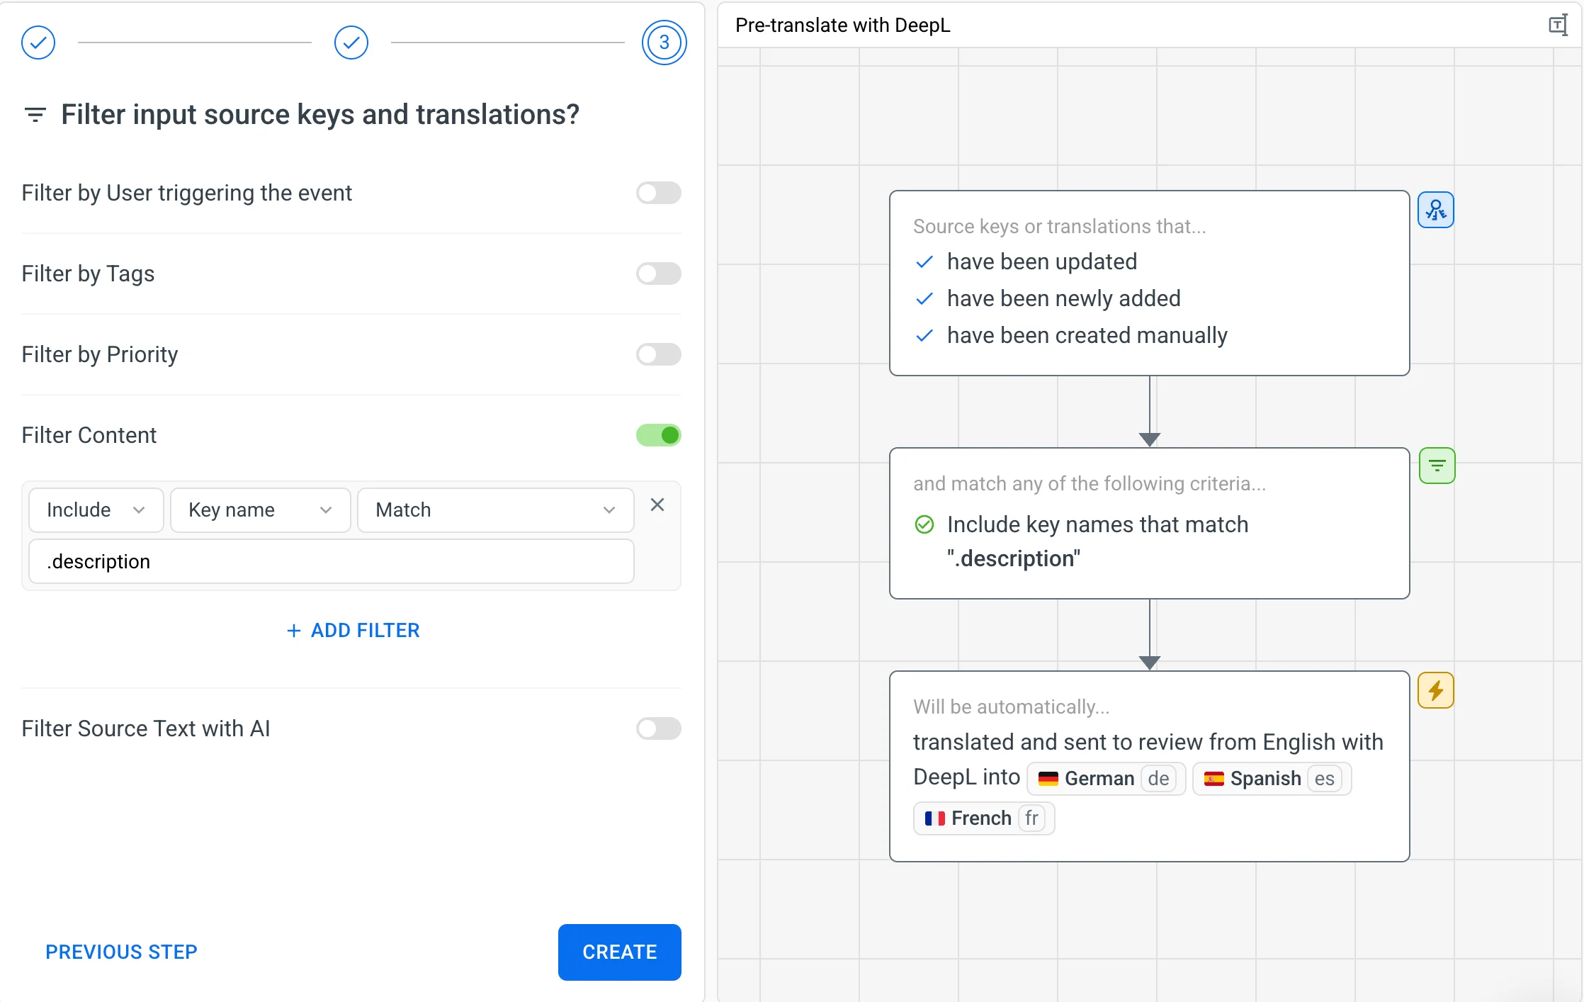Select step 3 circle indicator
The image size is (1584, 1002).
pyautogui.click(x=664, y=43)
